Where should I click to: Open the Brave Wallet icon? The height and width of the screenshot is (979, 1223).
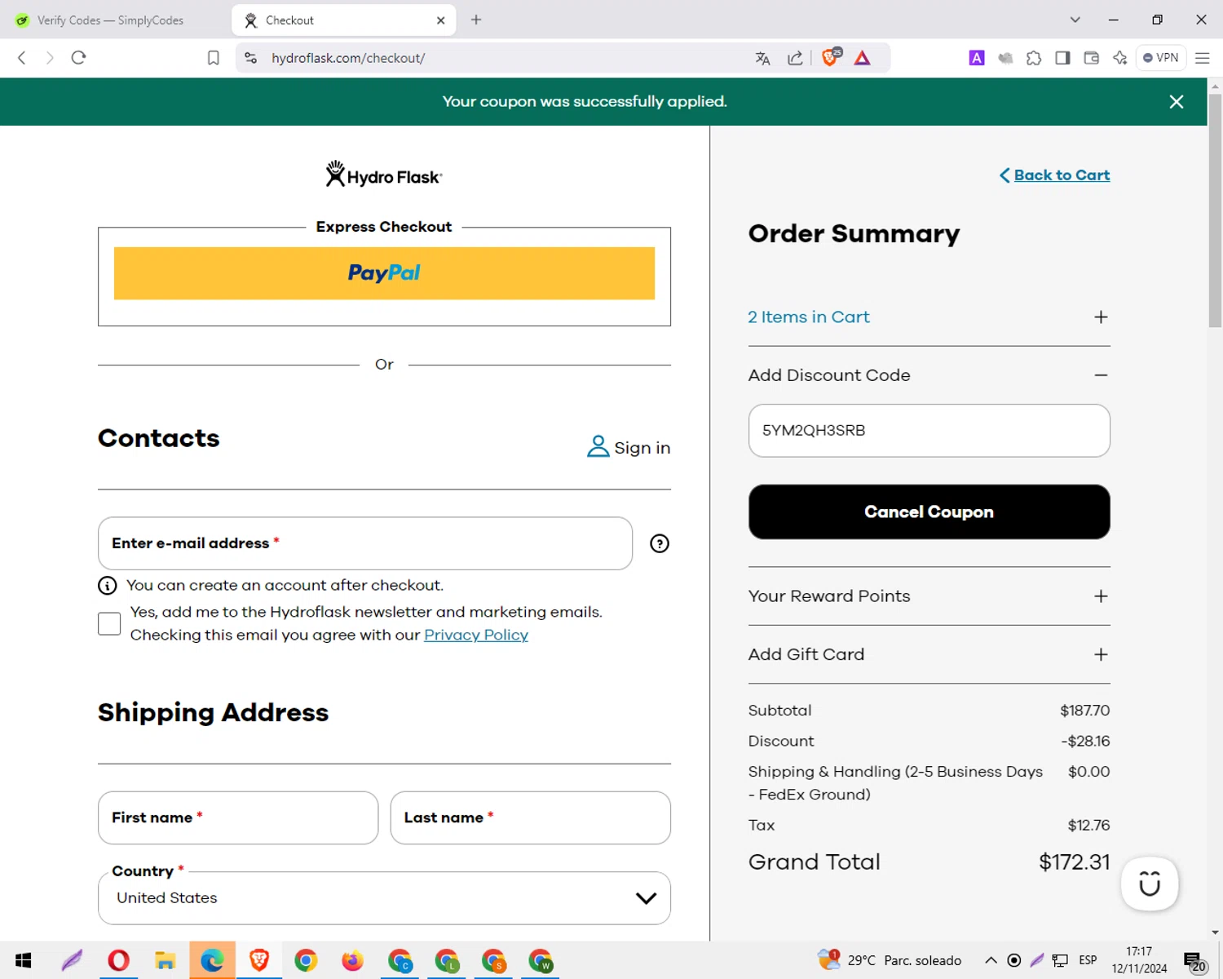[1091, 58]
